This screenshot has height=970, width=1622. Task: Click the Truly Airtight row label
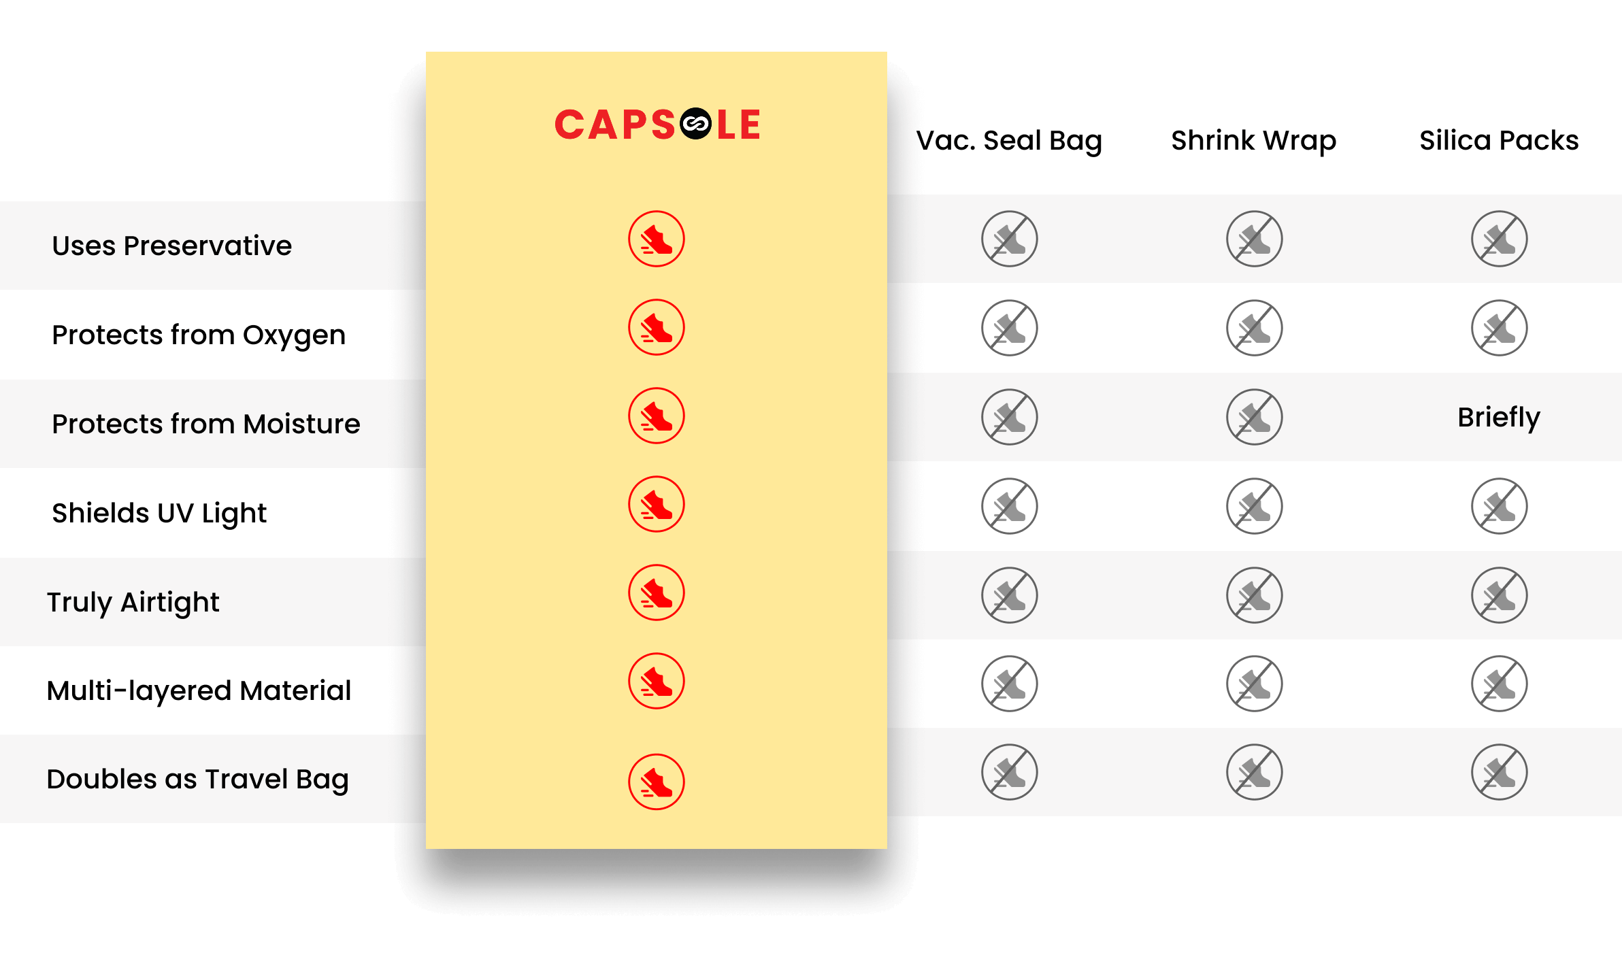[133, 603]
